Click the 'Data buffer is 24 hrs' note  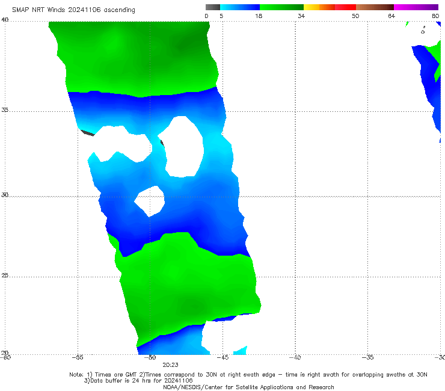click(138, 381)
